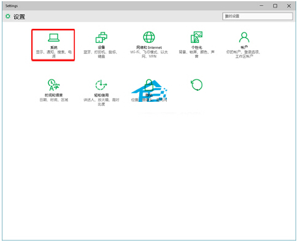Open the 系统 (System) settings tile
The width and height of the screenshot is (298, 243).
(x=53, y=45)
